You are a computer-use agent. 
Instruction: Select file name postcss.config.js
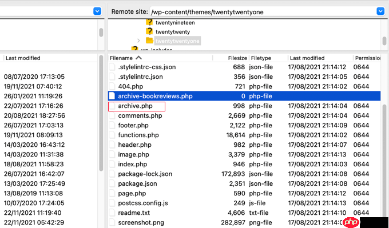[x=143, y=203]
